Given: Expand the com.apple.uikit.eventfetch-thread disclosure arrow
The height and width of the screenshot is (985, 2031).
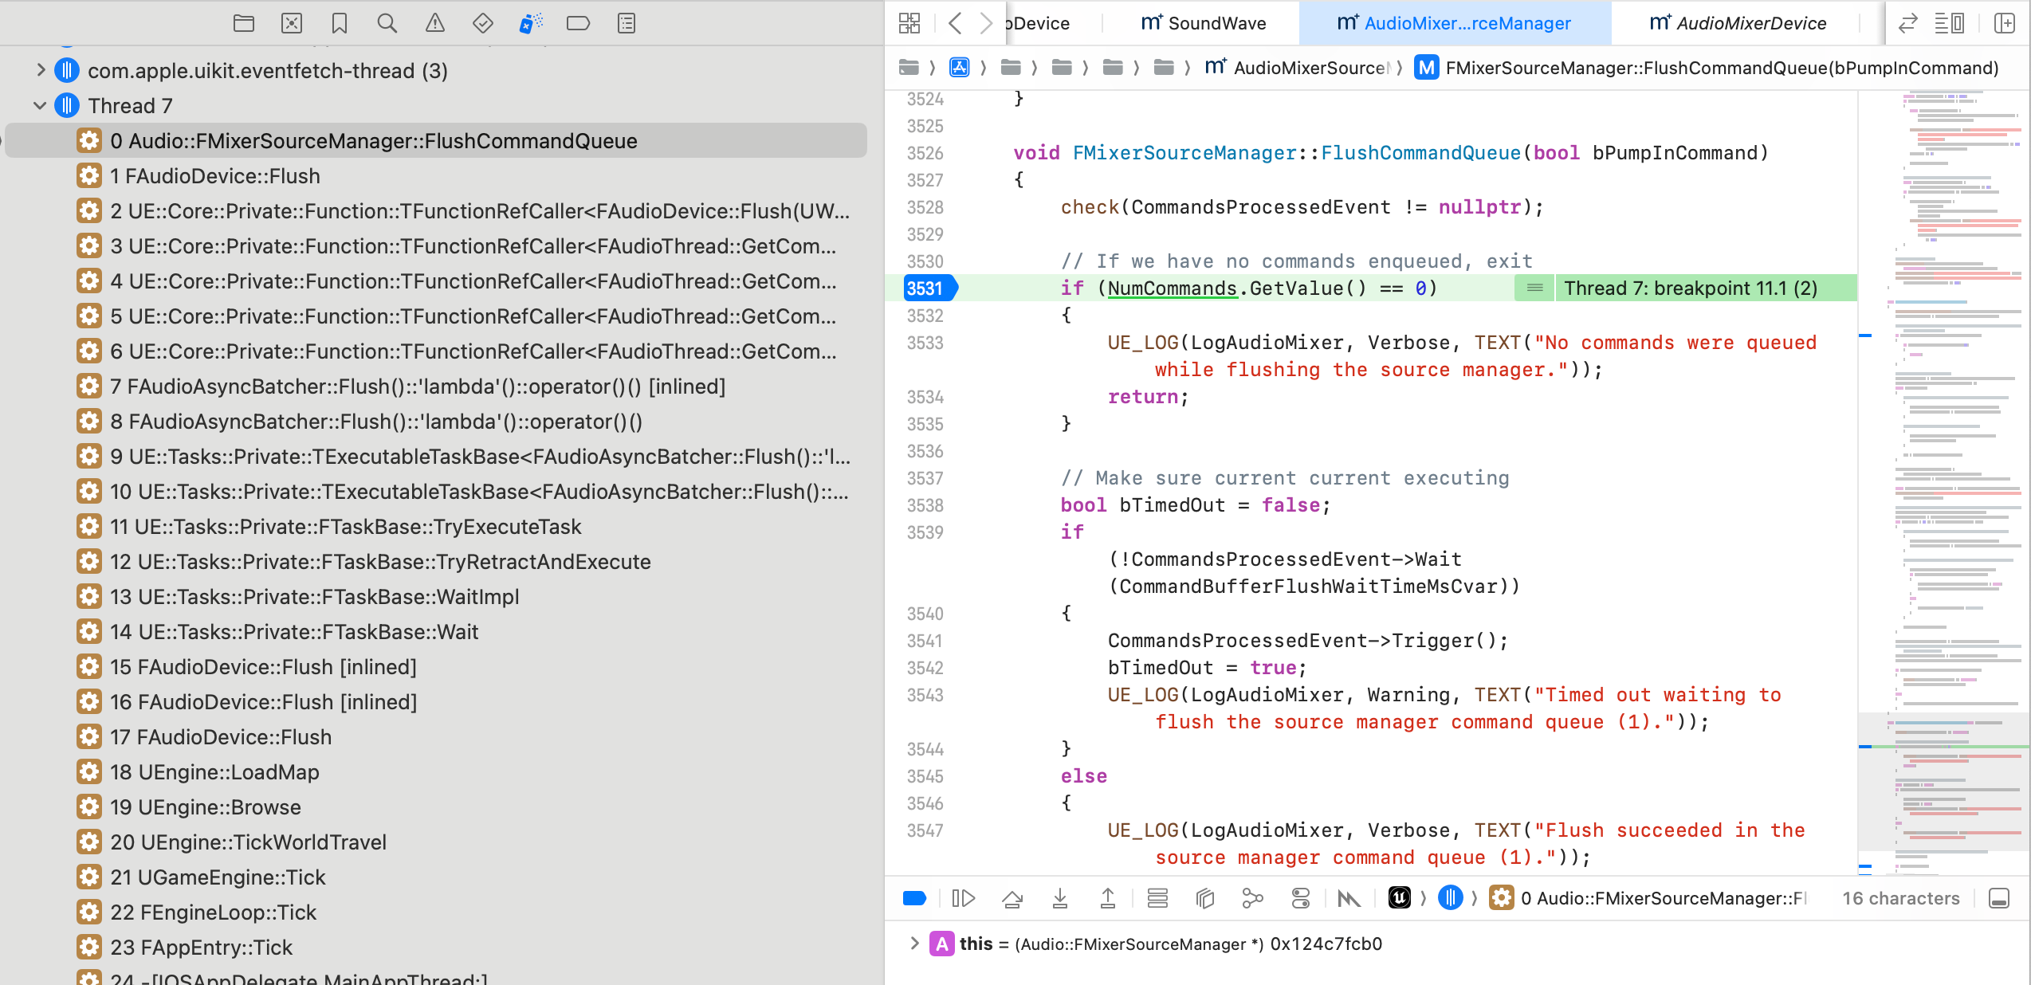Looking at the screenshot, I should coord(40,71).
